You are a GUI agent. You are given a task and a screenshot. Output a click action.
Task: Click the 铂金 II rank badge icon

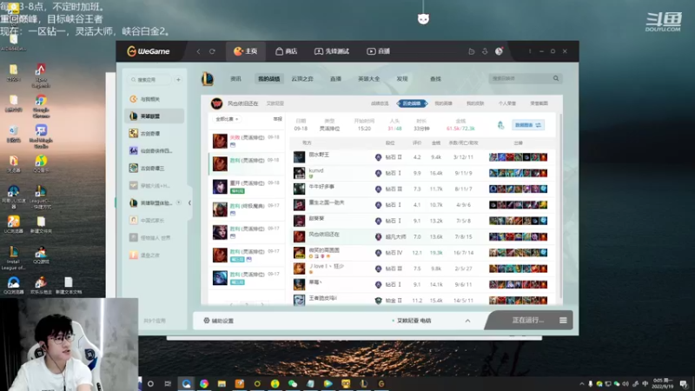click(x=378, y=300)
